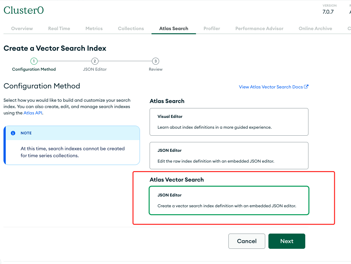351x264 pixels.
Task: Select Atlas Vector Search JSON Editor option
Action: point(229,201)
